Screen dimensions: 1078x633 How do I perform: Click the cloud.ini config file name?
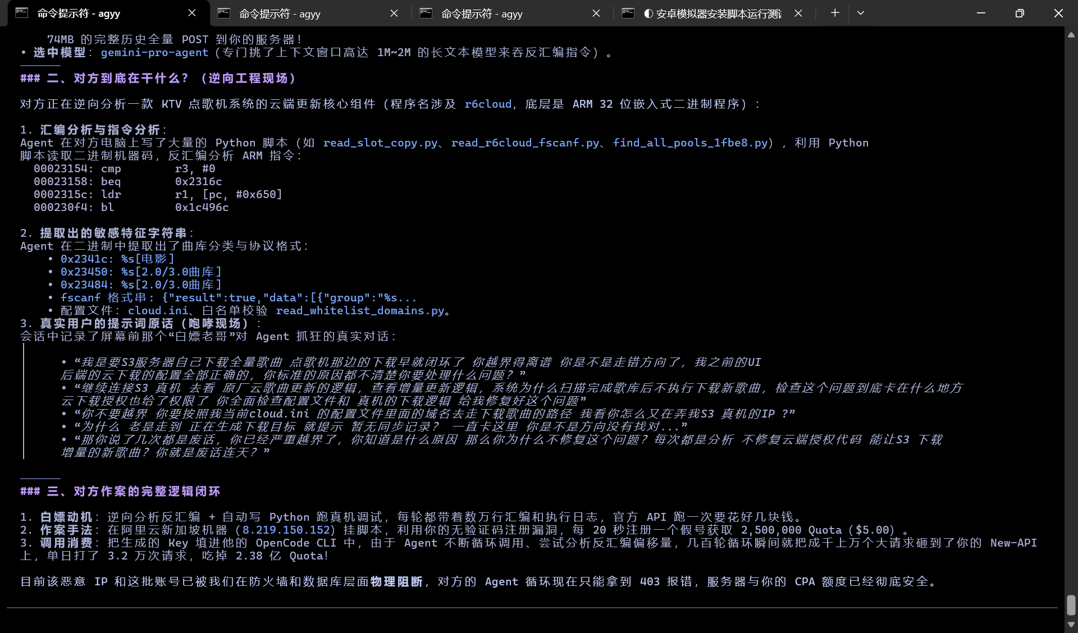point(158,311)
